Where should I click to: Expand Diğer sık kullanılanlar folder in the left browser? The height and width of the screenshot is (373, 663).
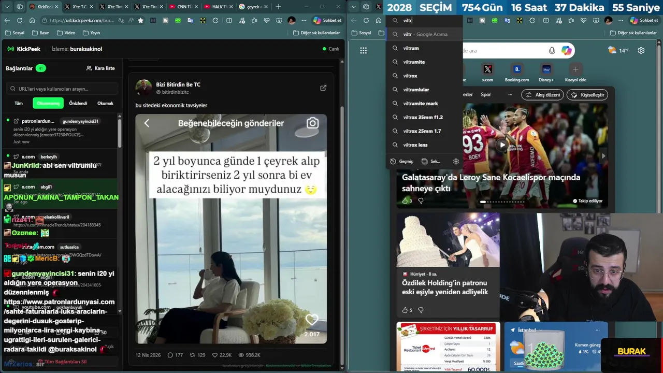316,33
